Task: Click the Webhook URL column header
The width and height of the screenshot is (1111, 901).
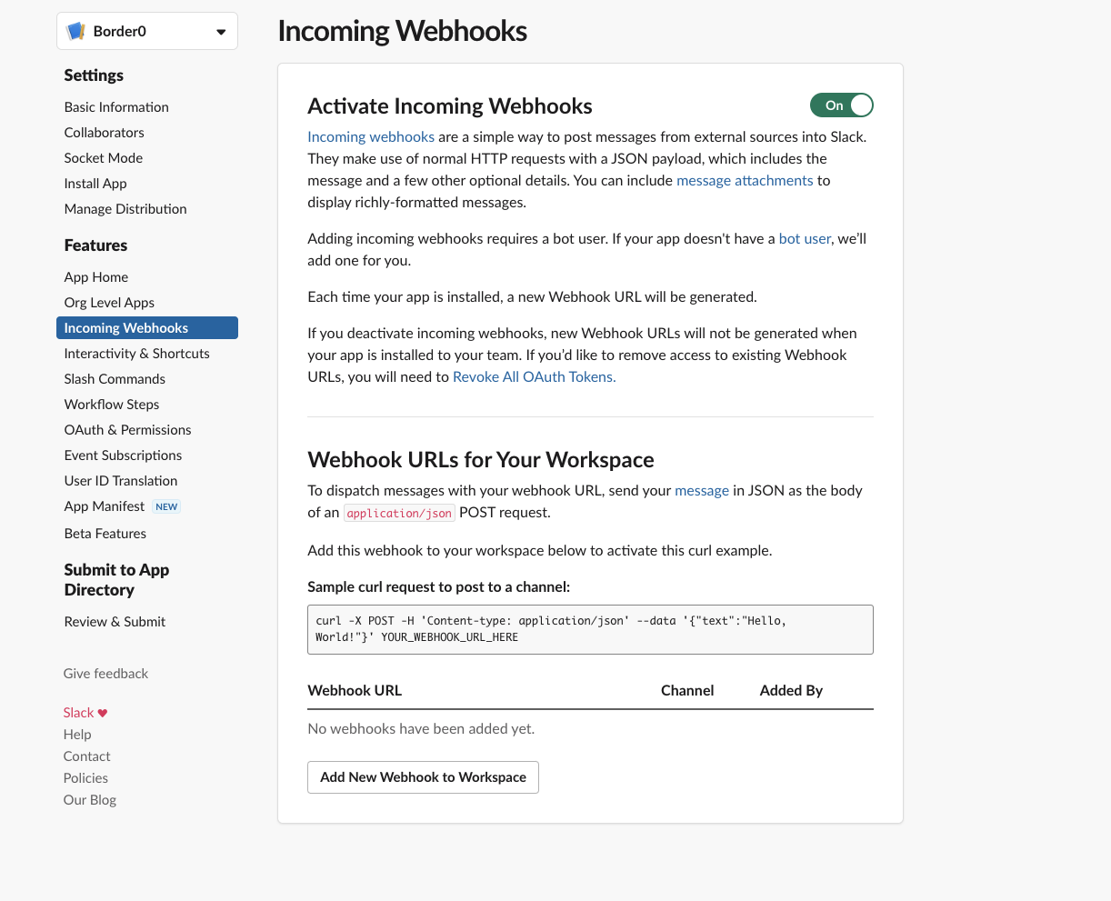Action: pyautogui.click(x=355, y=691)
